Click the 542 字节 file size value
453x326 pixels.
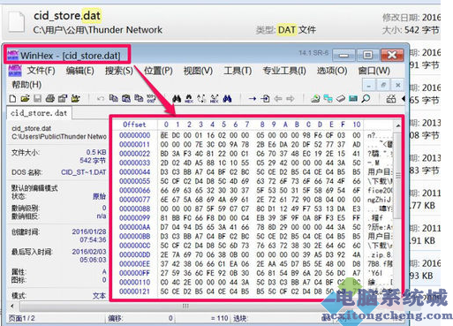tap(93, 161)
